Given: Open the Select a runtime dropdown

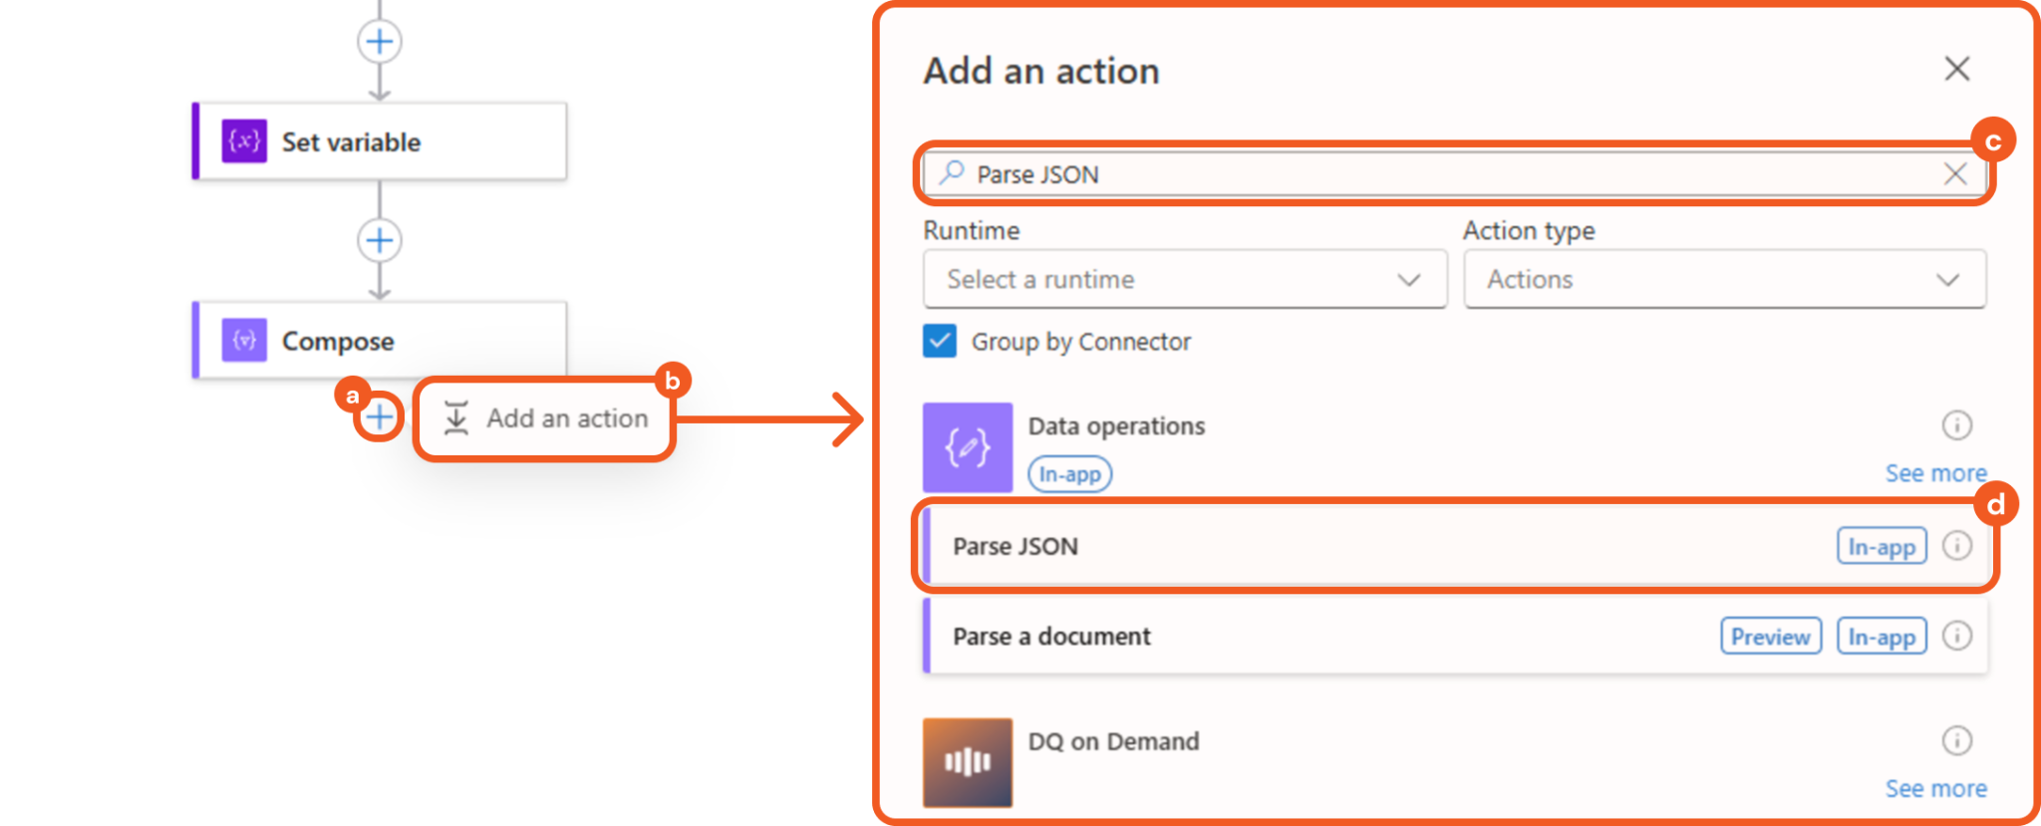Looking at the screenshot, I should pos(1184,280).
